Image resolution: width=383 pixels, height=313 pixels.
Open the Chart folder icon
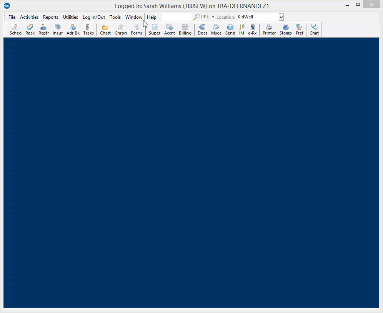105,30
